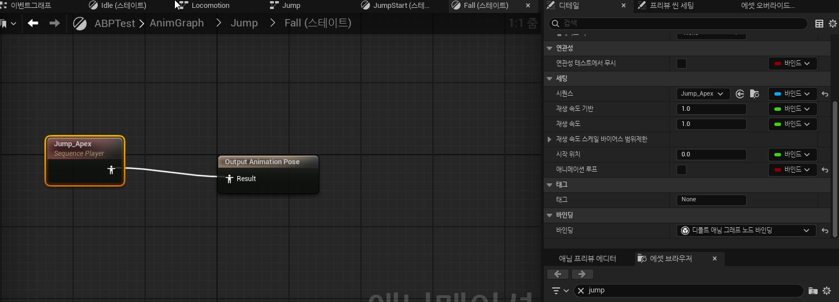Viewport: 839px width, 302px height.
Task: Open the 바인드 dropdown for 재생 속도
Action: pos(792,124)
